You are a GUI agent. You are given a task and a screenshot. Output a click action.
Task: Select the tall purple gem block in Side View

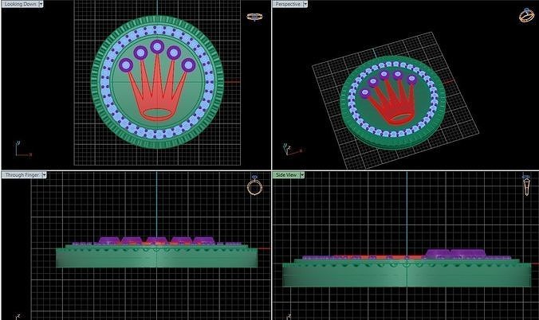[x=455, y=254]
